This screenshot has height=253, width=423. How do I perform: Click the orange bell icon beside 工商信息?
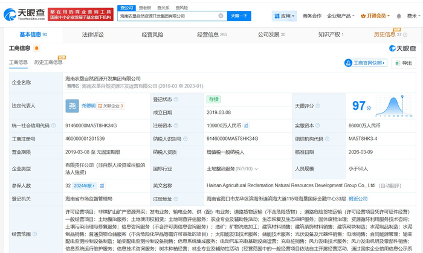point(37,48)
